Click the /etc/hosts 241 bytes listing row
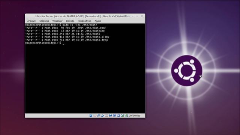Viewport: 240px width, 135px height. [x=63, y=34]
